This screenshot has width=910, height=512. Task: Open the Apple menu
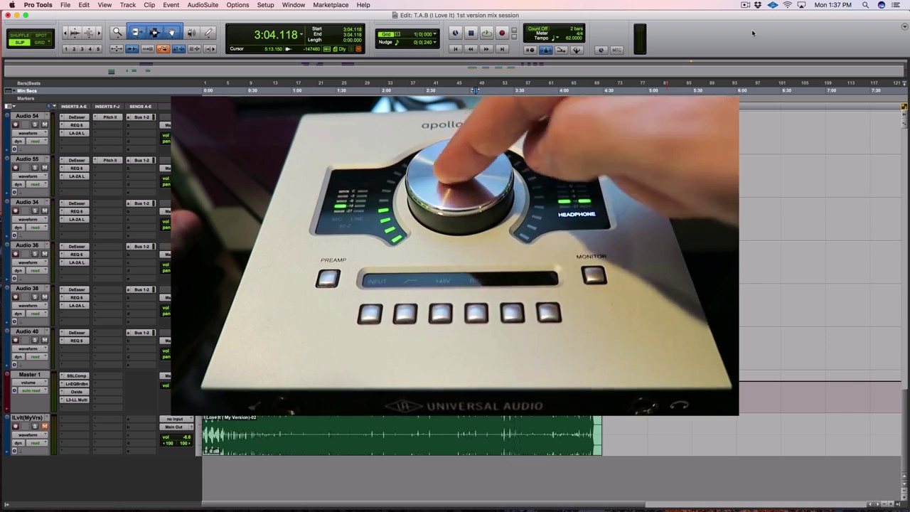point(11,5)
